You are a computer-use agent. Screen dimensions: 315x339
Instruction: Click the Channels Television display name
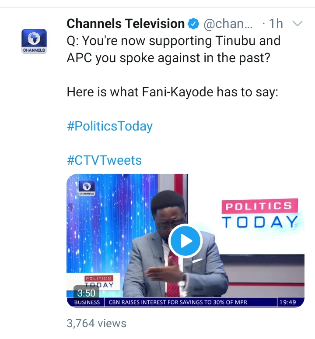[126, 24]
